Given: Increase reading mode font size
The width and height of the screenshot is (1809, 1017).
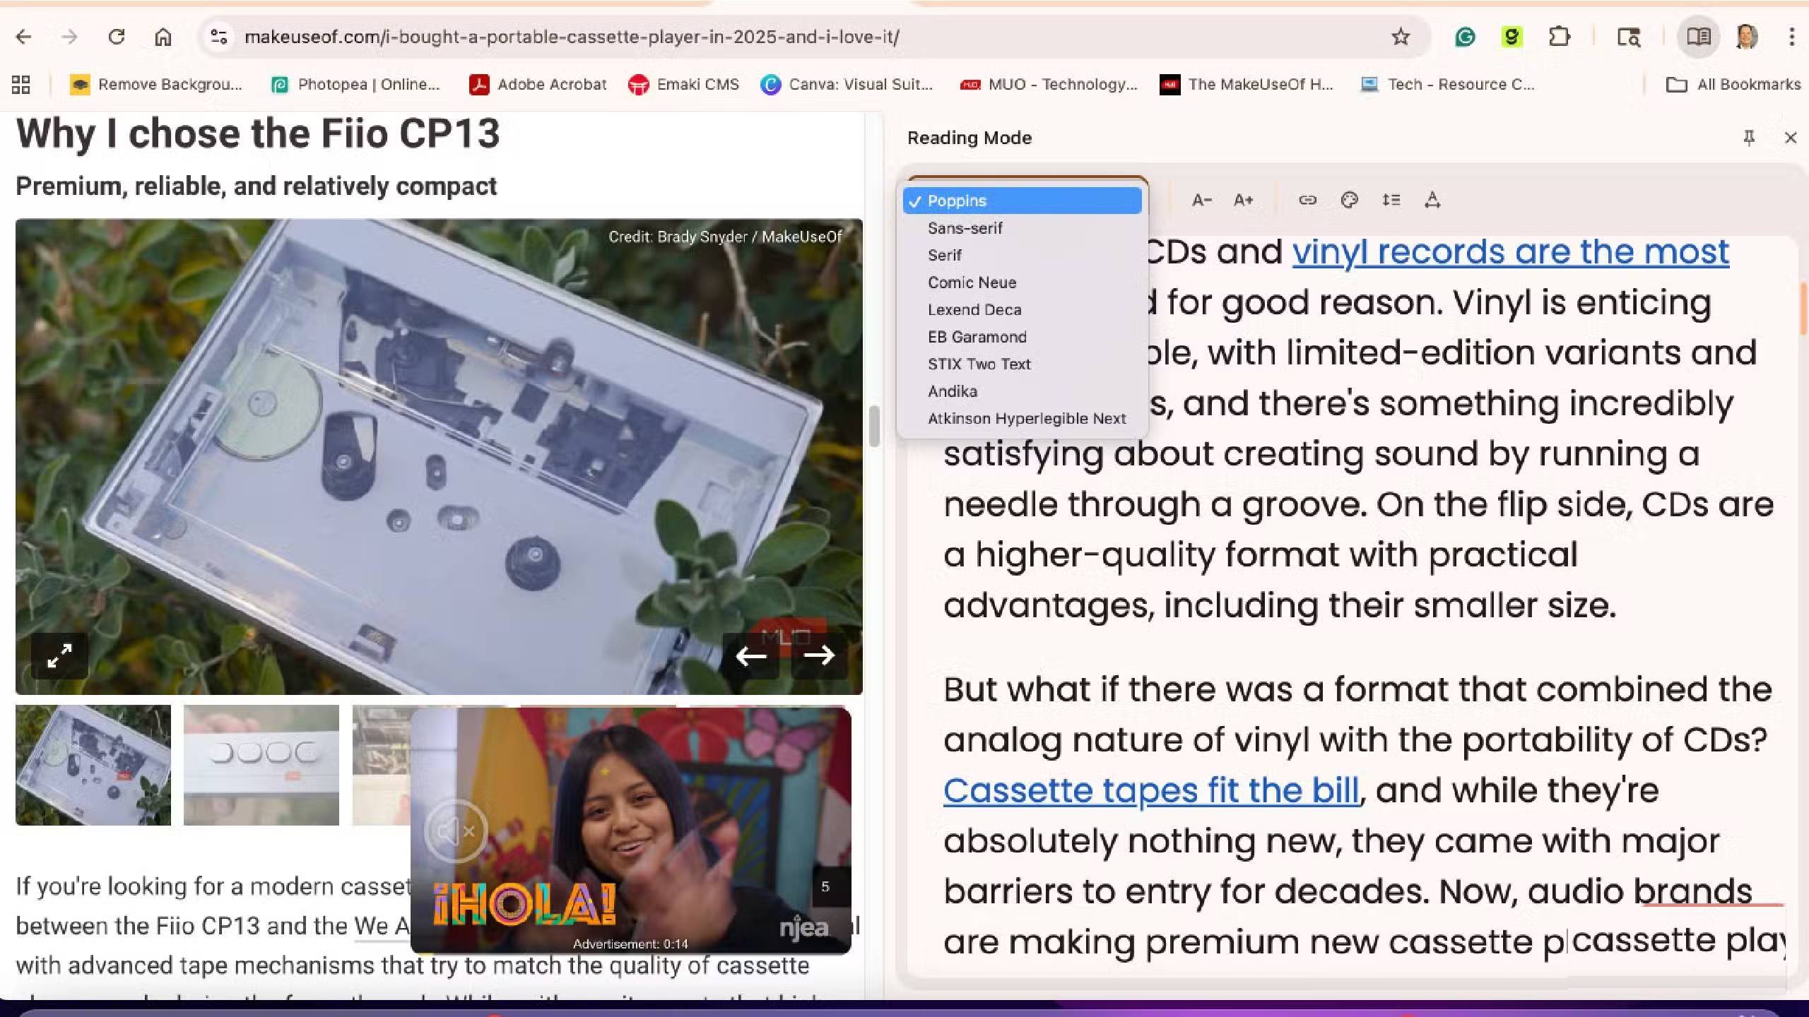Looking at the screenshot, I should coord(1243,200).
